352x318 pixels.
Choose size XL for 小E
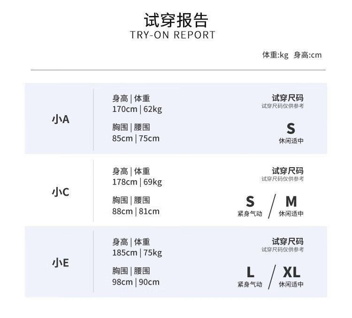tap(291, 272)
